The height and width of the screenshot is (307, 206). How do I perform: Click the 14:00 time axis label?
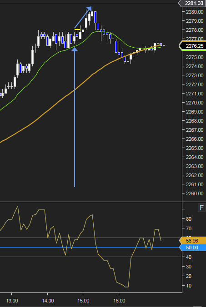pos(48,301)
